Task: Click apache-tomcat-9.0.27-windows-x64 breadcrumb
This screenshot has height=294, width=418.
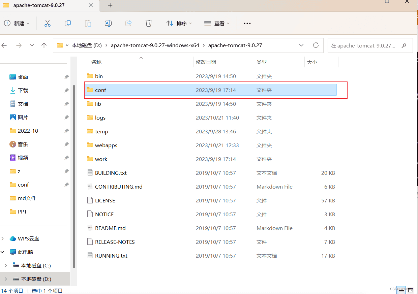Action: tap(155, 45)
